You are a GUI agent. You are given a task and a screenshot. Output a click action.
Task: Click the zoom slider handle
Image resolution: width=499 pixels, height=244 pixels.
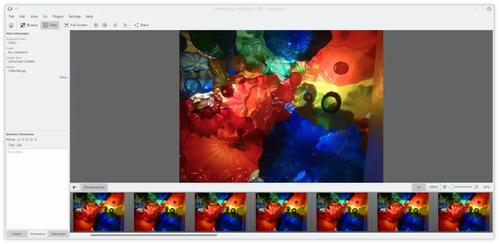tap(452, 187)
